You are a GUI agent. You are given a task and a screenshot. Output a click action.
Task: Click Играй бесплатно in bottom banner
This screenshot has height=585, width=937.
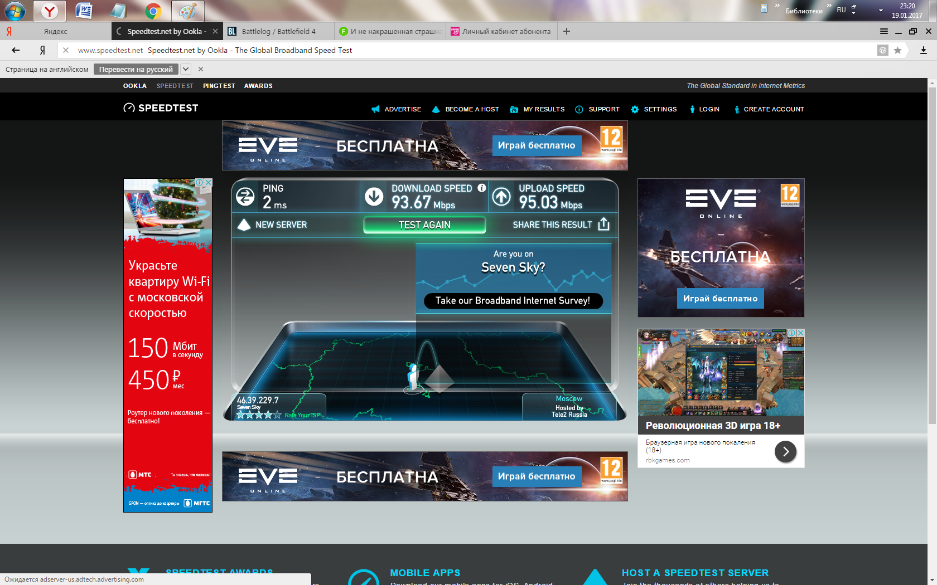537,476
